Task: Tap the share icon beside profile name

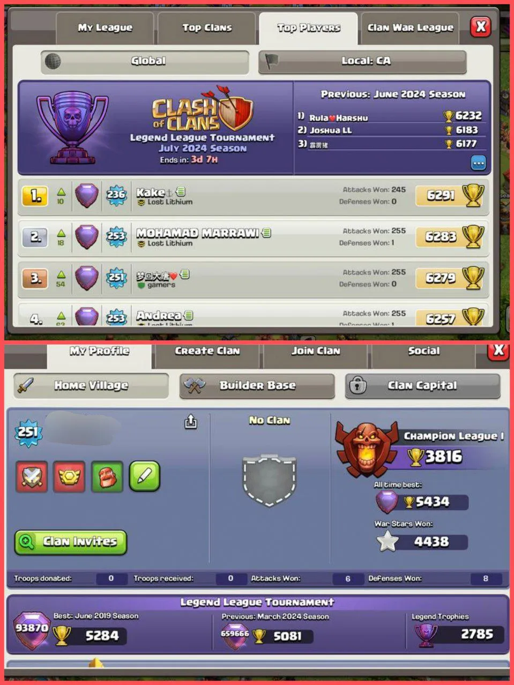Action: click(191, 422)
